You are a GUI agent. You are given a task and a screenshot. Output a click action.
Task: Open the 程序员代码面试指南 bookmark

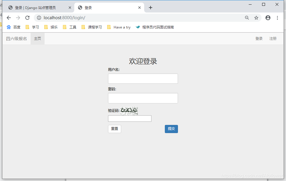click(155, 27)
